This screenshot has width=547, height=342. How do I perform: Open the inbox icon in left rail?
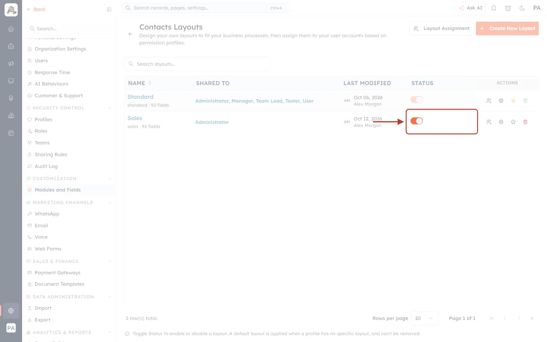[x=11, y=81]
